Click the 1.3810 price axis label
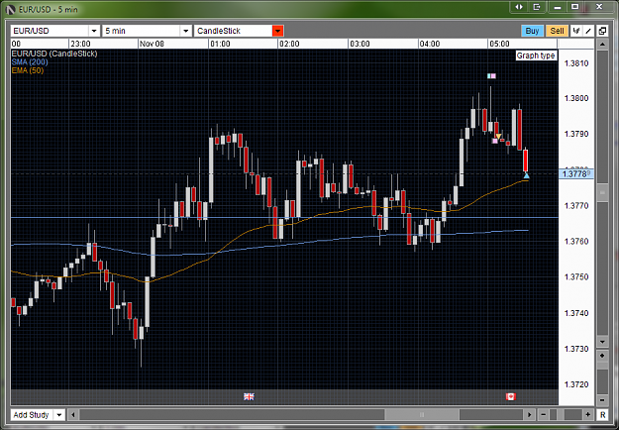Image resolution: width=619 pixels, height=430 pixels. click(576, 63)
